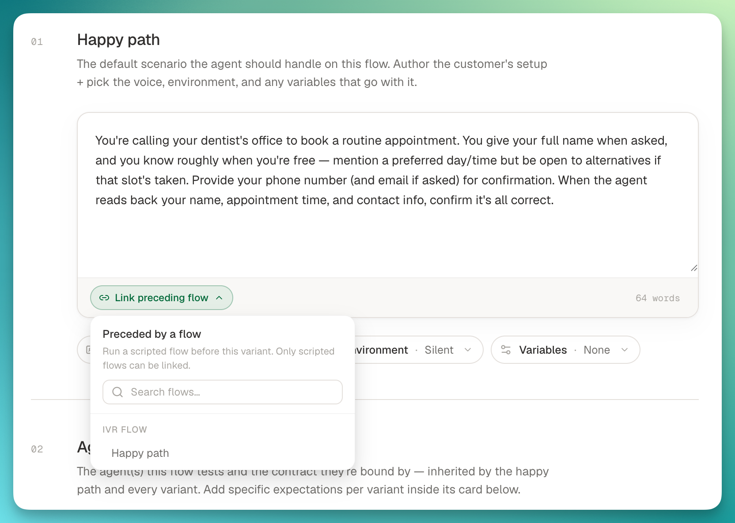Click the Preceded by a flow title
Screen dimensions: 735x523
[152, 334]
